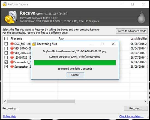The width and height of the screenshot is (150, 120).
Task: Click the Recovering... status text
Action: 10,109
